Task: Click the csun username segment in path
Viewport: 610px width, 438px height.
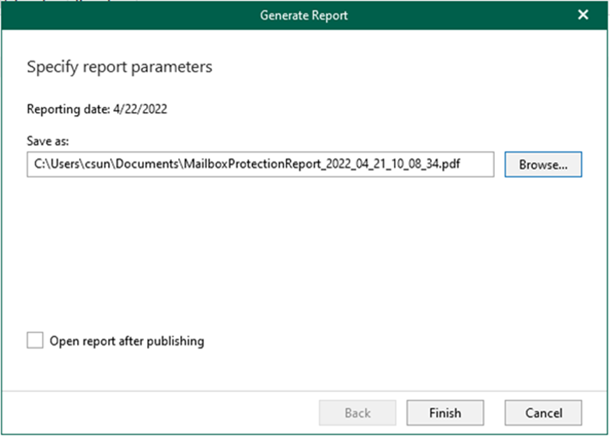Action: click(x=98, y=164)
